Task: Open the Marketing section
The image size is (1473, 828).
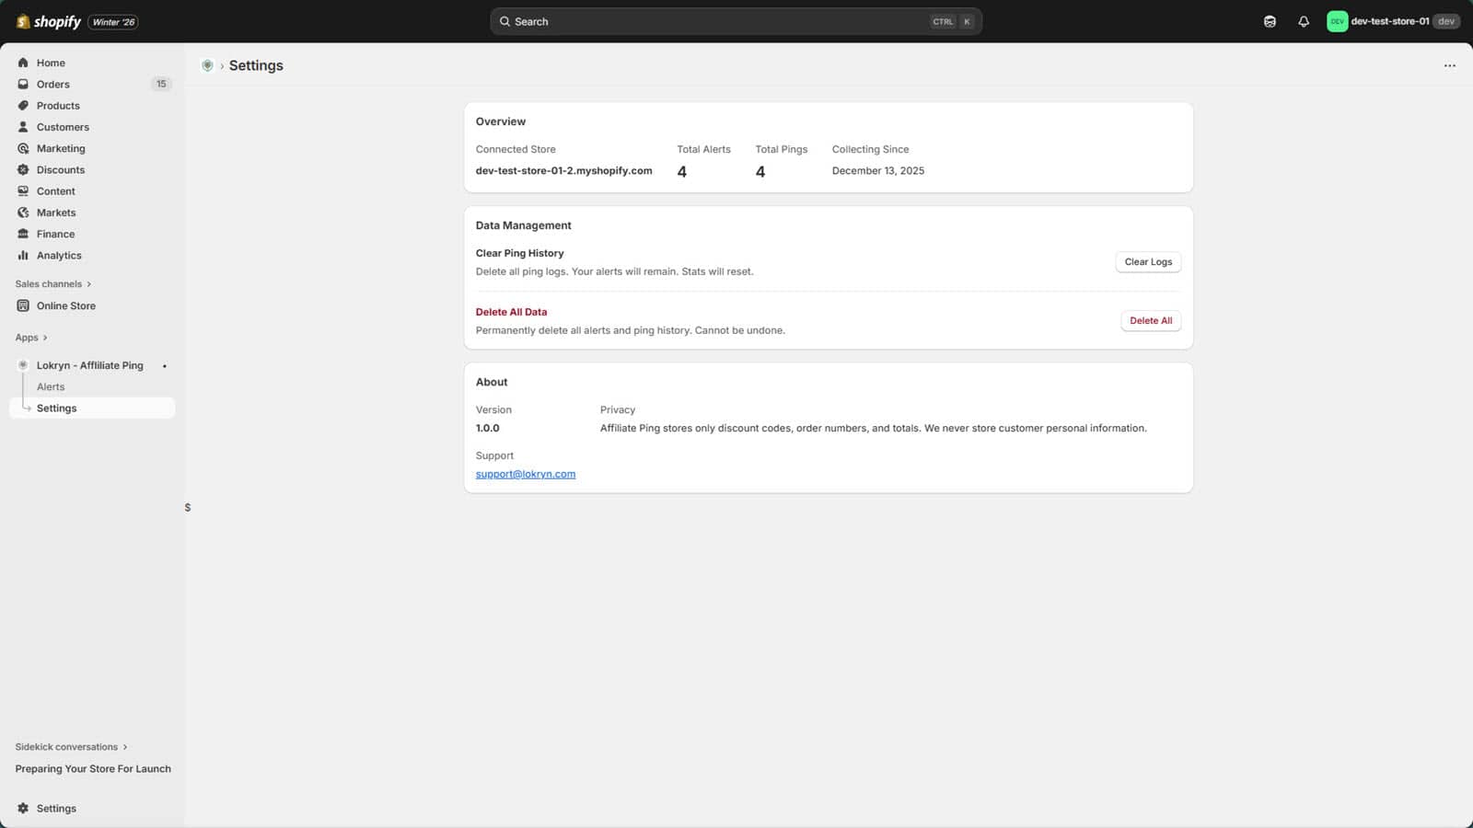Action: 60,148
